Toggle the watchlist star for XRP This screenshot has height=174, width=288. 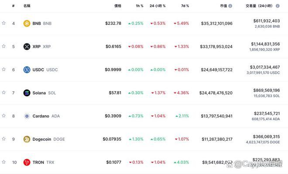tap(3, 46)
